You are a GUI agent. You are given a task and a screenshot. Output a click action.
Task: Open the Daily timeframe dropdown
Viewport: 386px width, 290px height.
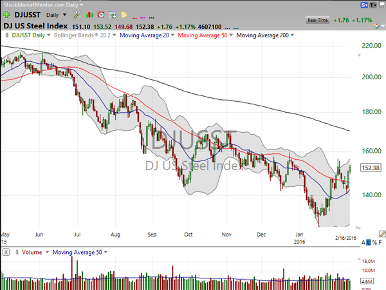point(57,15)
